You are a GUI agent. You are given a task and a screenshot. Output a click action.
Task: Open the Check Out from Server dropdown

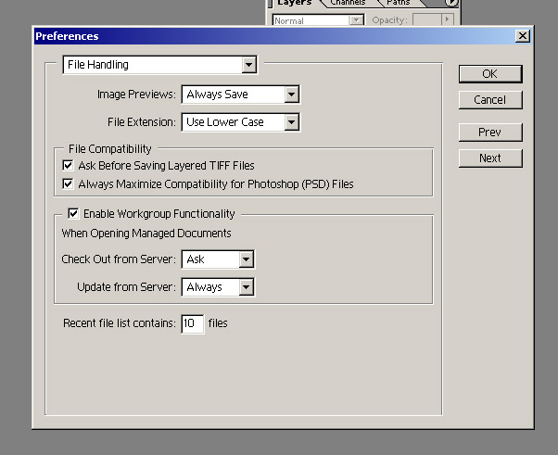pyautogui.click(x=218, y=259)
